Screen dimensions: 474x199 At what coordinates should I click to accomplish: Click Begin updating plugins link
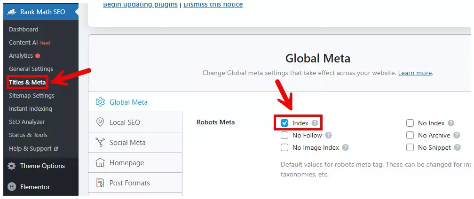point(140,5)
